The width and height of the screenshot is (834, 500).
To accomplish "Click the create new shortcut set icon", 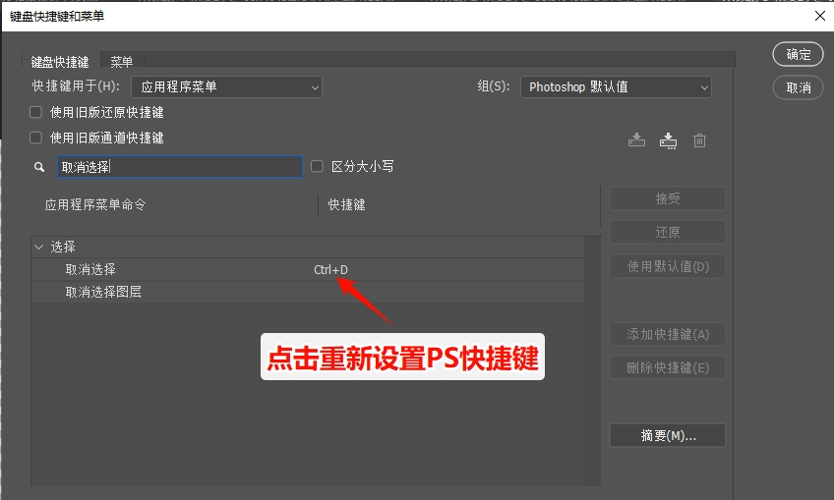I will tap(668, 140).
